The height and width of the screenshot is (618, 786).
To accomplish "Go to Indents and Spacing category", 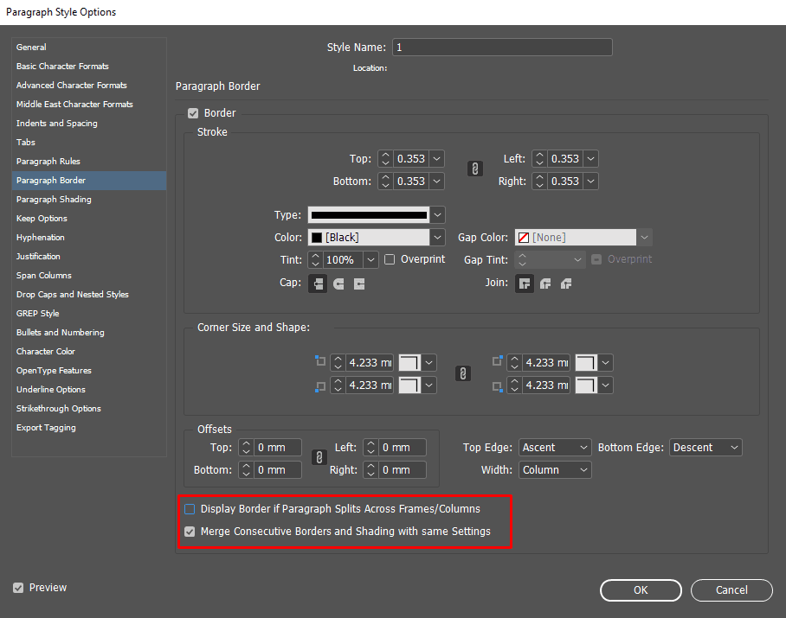I will point(88,123).
